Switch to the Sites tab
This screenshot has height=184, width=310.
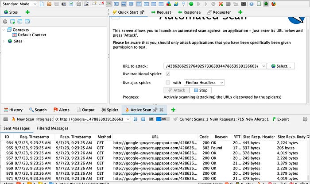point(11,12)
